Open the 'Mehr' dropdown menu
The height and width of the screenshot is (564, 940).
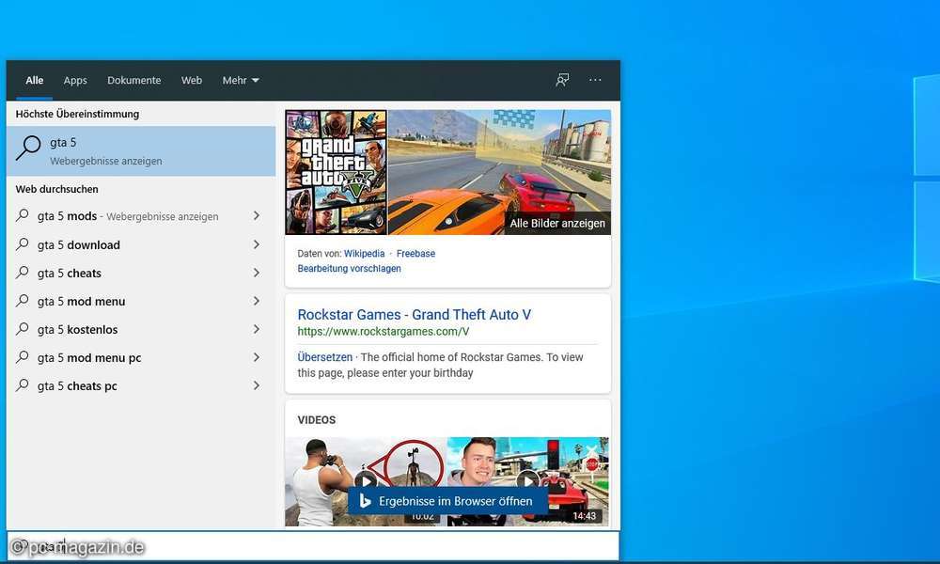click(241, 80)
